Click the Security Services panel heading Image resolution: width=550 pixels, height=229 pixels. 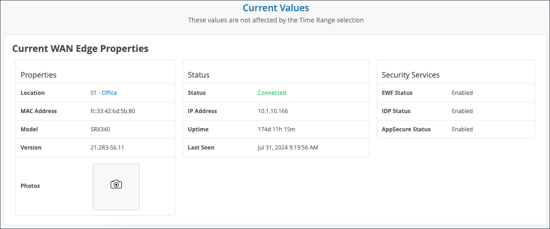click(410, 75)
